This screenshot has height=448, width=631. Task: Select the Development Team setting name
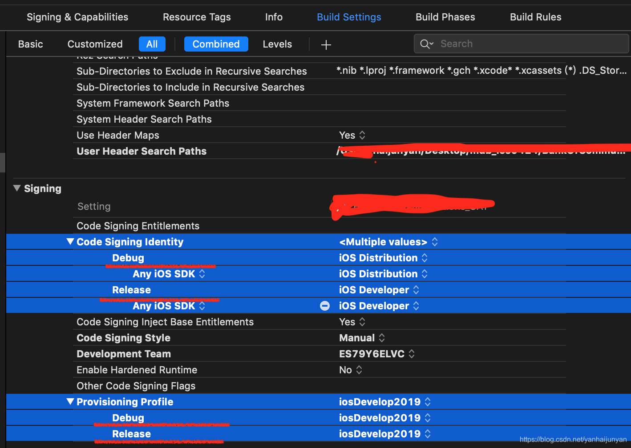(124, 354)
